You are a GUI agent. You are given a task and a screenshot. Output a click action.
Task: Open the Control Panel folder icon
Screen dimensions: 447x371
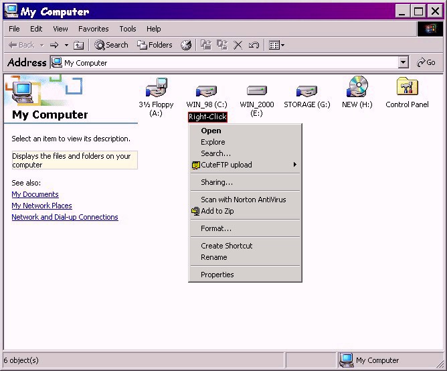[407, 86]
